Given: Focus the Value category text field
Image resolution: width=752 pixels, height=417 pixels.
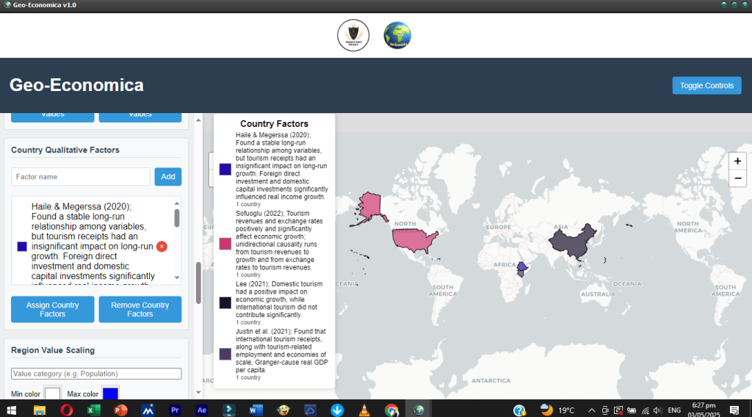Looking at the screenshot, I should click(96, 374).
